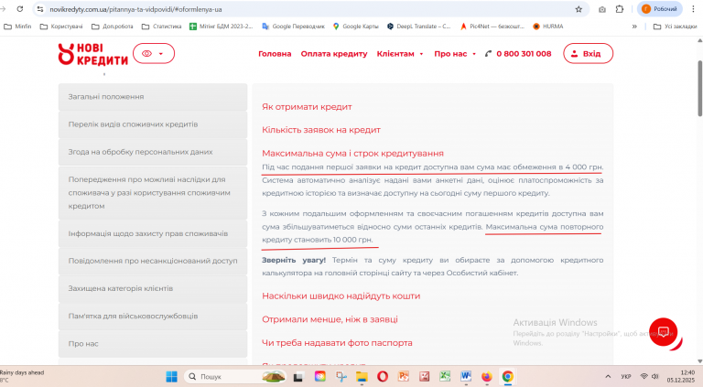This screenshot has width=703, height=387.
Task: Click the Вхід login button
Action: click(588, 53)
